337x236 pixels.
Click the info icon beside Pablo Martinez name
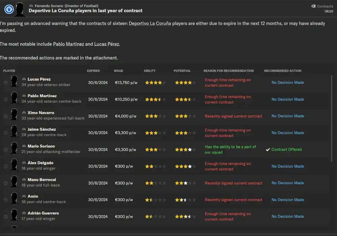[24, 96]
